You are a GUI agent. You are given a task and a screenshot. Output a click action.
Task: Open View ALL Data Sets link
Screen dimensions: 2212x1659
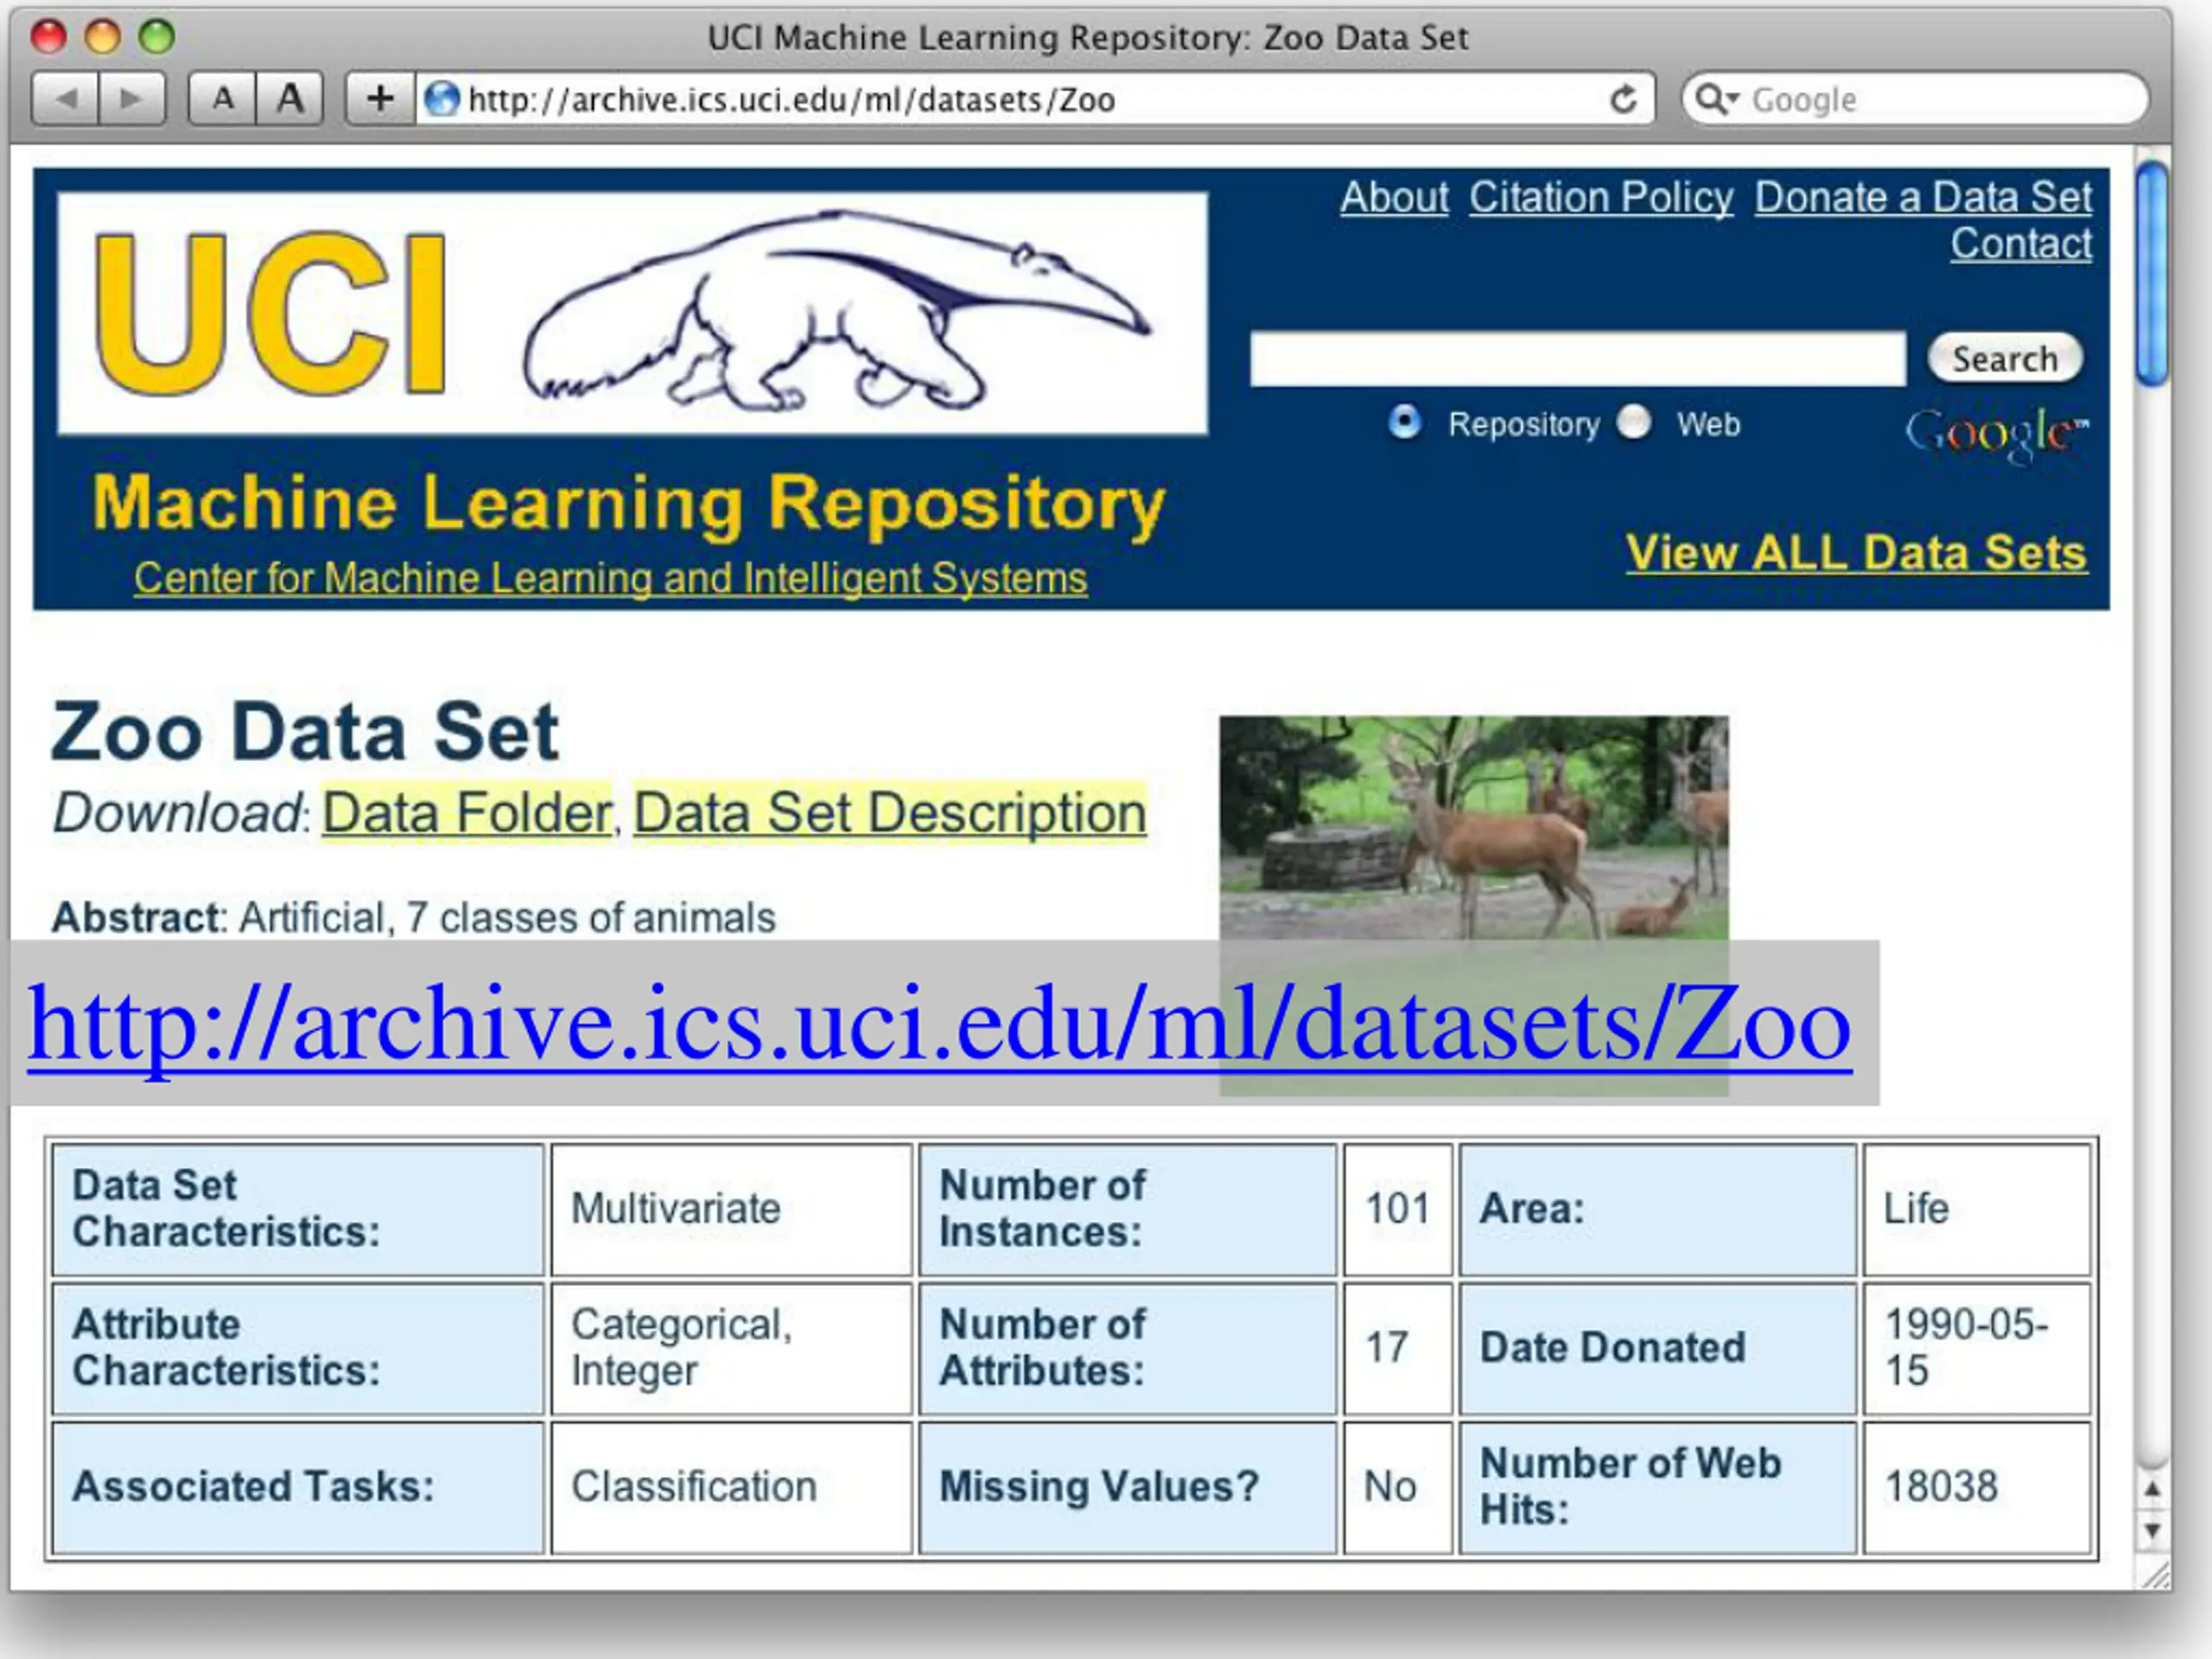(1857, 553)
